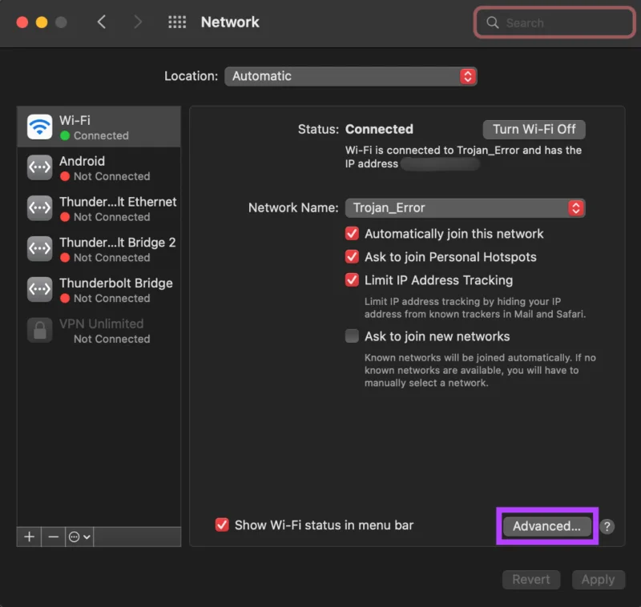Screen dimensions: 641x607
Task: Click "Thunderbolt Bridge" service name
Action: coord(116,283)
